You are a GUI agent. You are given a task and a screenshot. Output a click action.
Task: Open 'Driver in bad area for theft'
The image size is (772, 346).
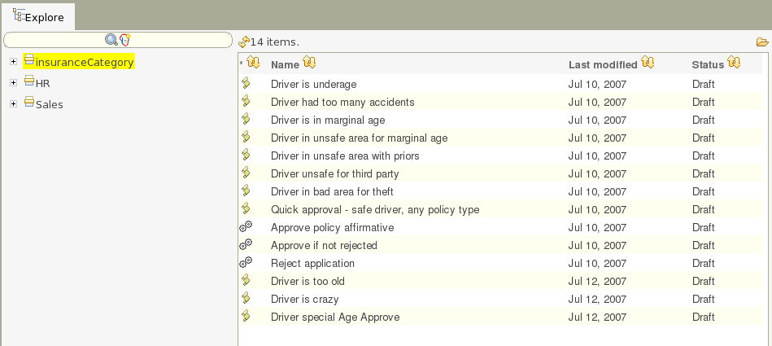(x=332, y=191)
